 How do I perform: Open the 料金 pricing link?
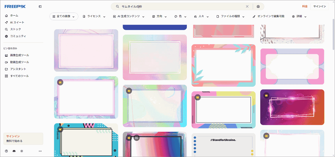304,6
